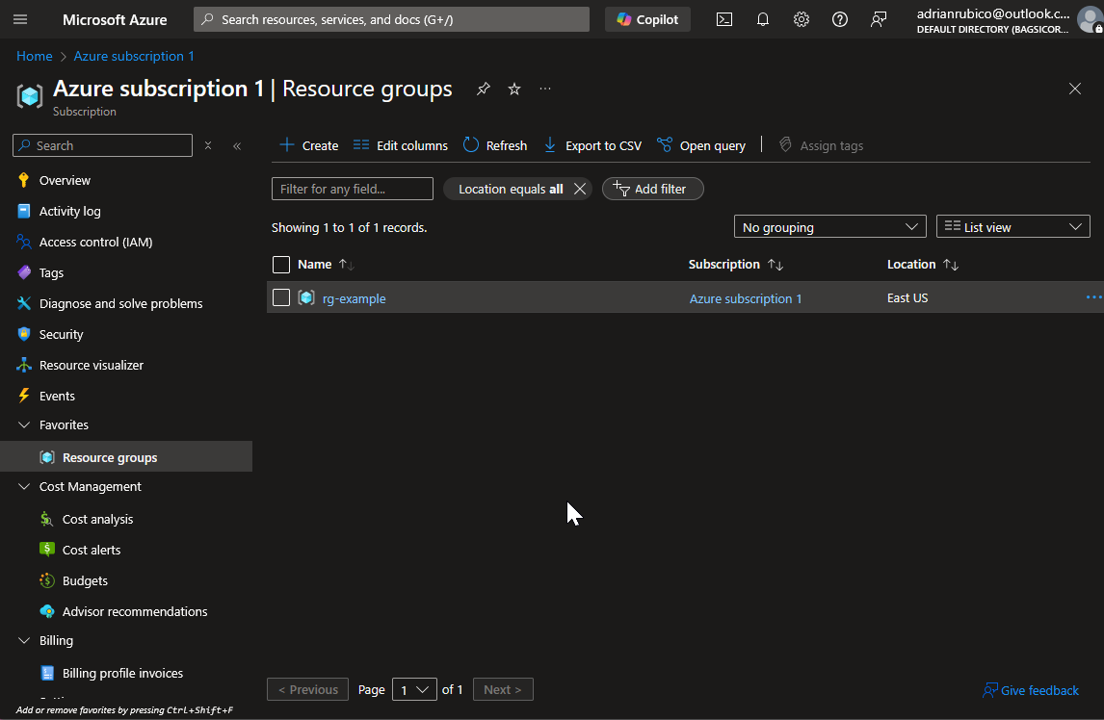Sort by Name column arrows
The image size is (1104, 720).
pos(347,265)
